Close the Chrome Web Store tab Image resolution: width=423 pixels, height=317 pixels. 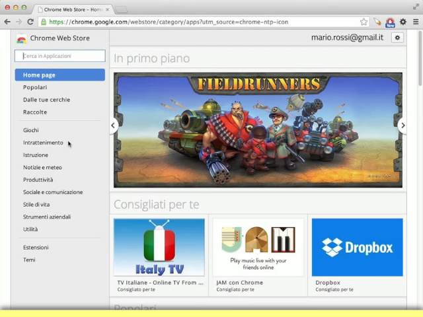tap(107, 9)
